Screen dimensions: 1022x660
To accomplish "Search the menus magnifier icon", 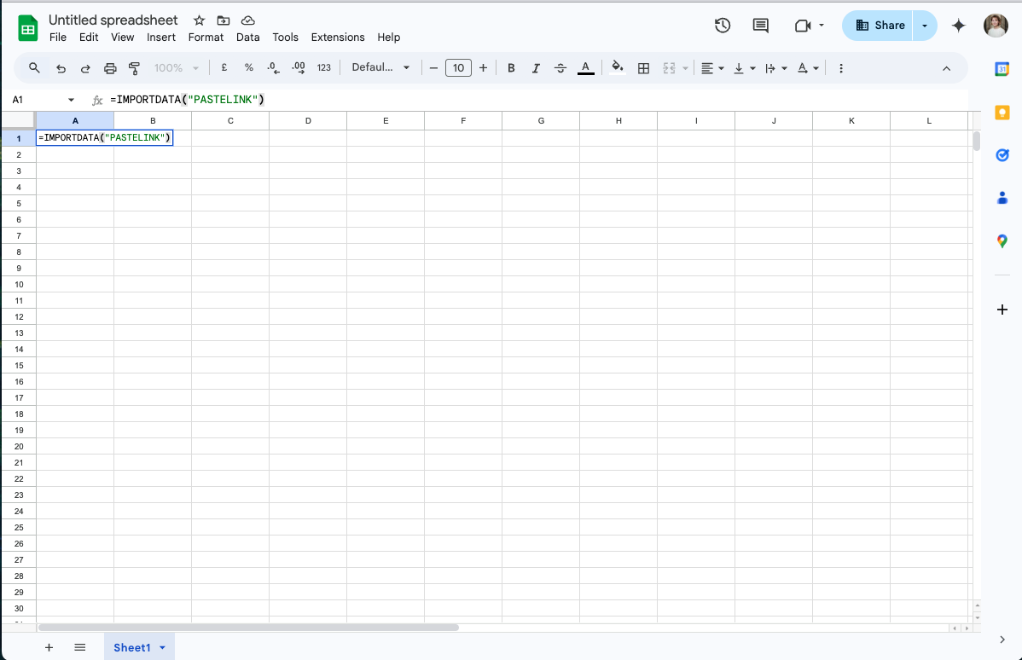I will 34,67.
